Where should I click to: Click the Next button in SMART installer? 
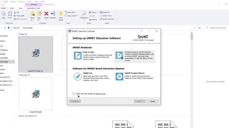point(140,101)
